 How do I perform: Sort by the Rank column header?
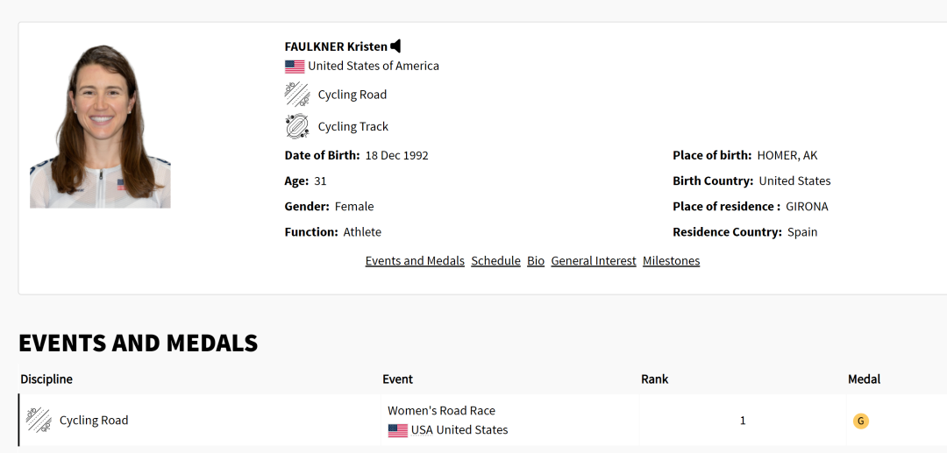pyautogui.click(x=655, y=379)
